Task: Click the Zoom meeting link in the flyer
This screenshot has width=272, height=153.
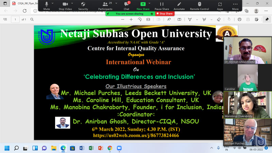Action: tap(136, 135)
